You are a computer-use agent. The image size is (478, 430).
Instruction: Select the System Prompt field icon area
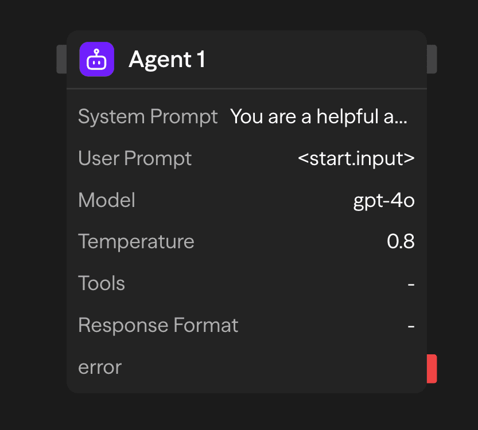147,116
